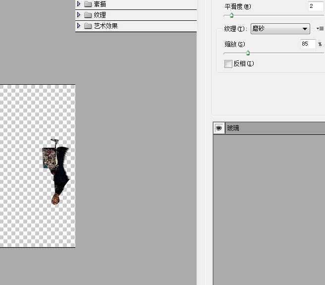Expand the 素描 category triangle
This screenshot has height=285, width=325.
(x=79, y=4)
